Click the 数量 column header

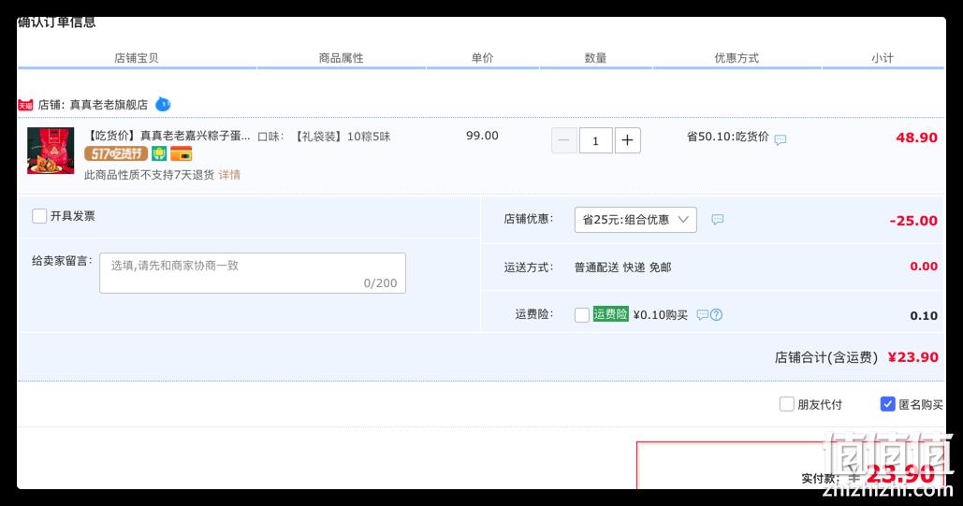[595, 58]
